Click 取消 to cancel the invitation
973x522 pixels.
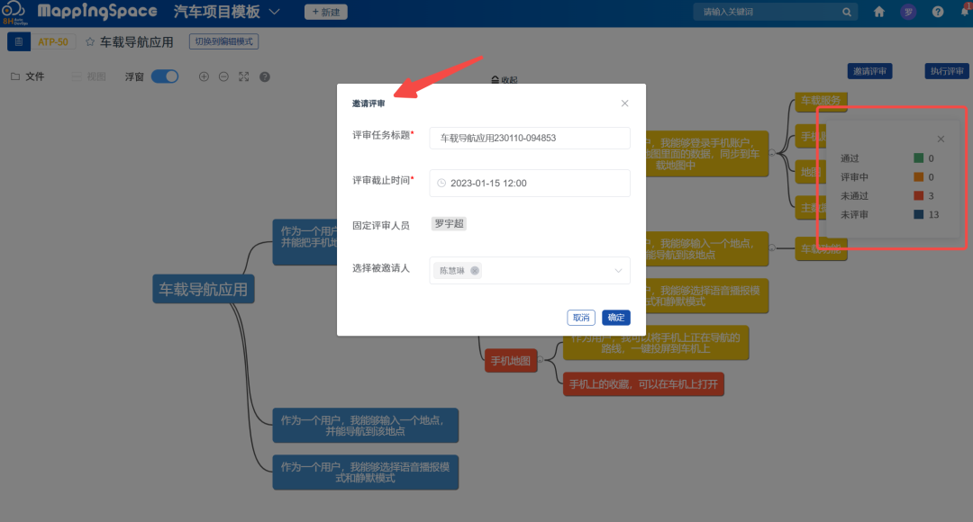pyautogui.click(x=581, y=318)
